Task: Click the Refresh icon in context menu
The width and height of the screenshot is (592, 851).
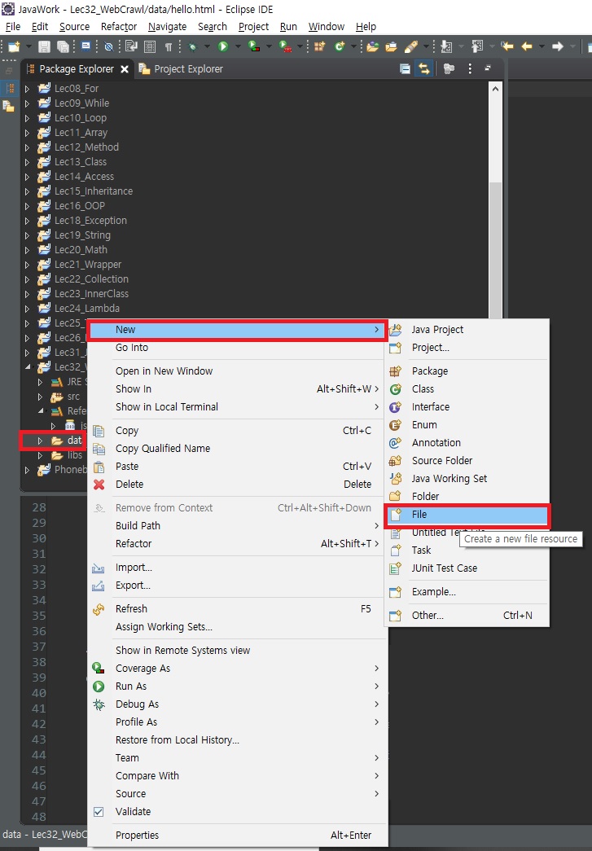Action: (99, 609)
